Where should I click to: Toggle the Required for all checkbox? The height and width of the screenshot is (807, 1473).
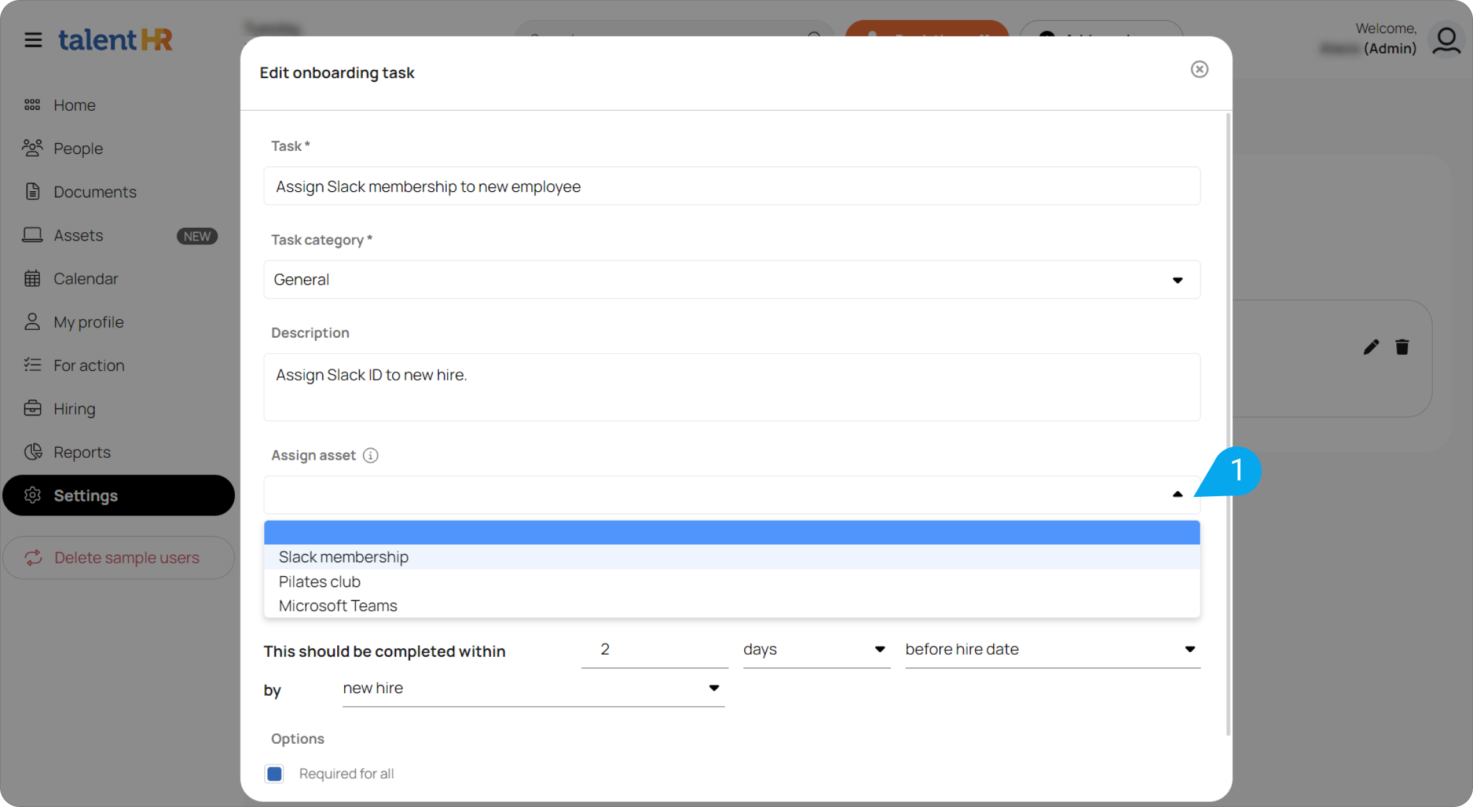pyautogui.click(x=275, y=774)
